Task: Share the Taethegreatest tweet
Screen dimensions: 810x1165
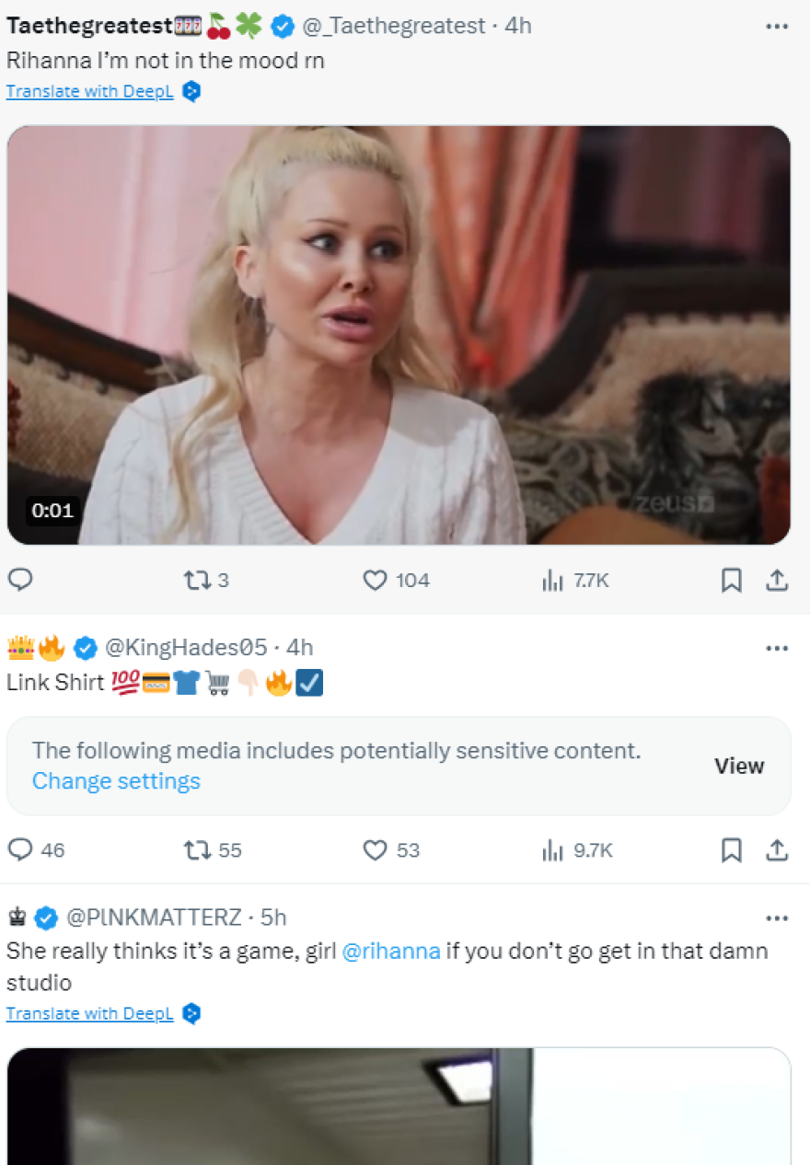Action: coord(777,580)
